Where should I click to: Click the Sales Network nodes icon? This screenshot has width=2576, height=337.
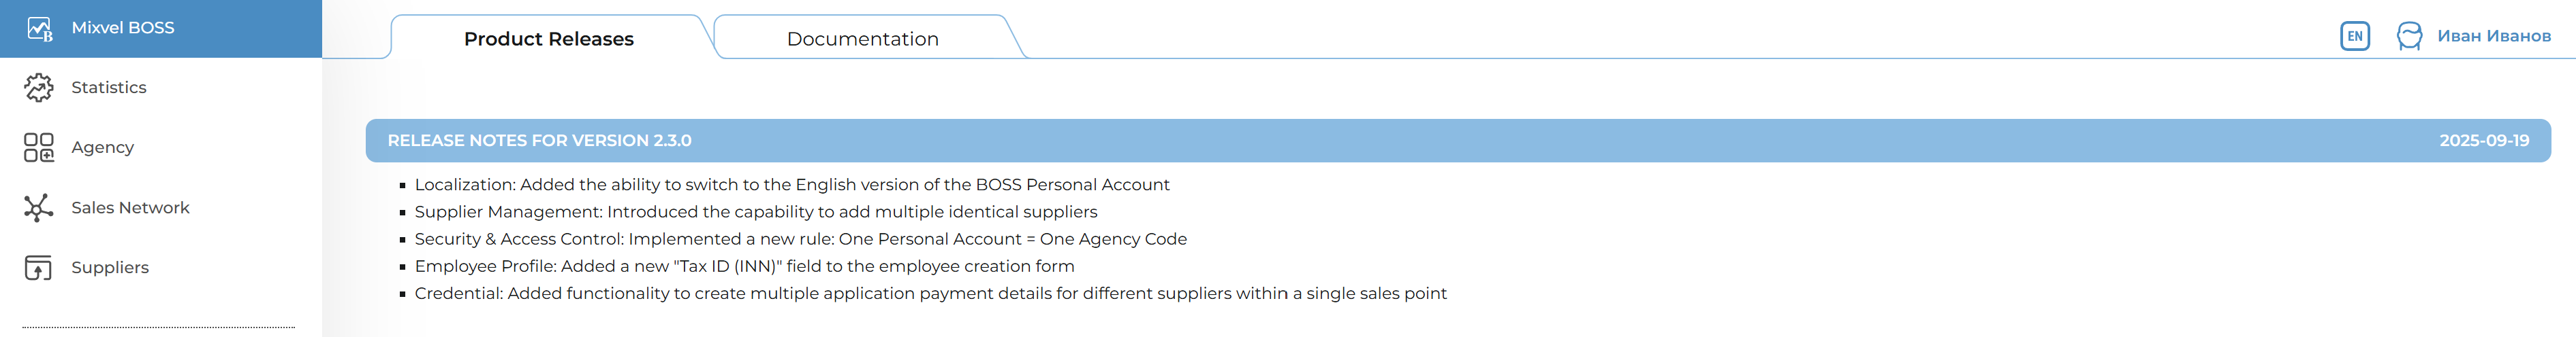(x=39, y=207)
